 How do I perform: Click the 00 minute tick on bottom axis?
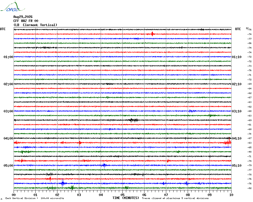(x=14, y=195)
